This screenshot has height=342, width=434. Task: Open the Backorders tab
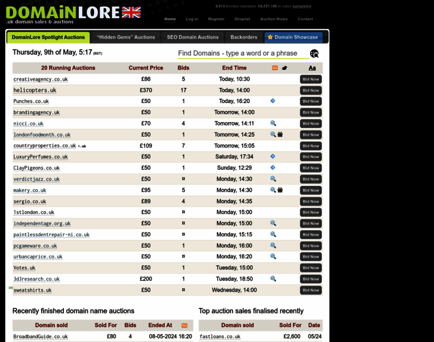click(x=244, y=37)
